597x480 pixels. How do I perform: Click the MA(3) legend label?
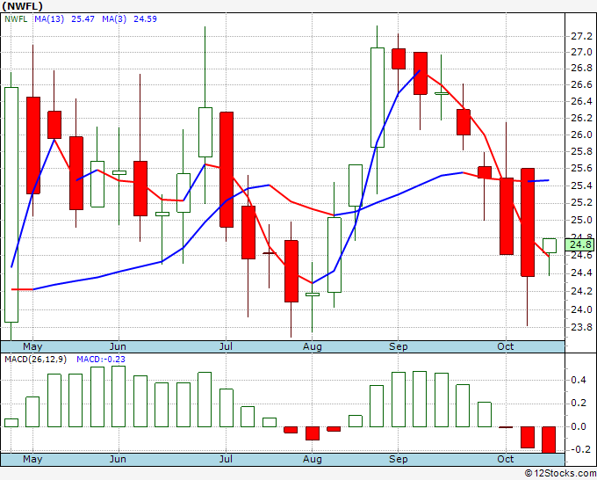114,19
